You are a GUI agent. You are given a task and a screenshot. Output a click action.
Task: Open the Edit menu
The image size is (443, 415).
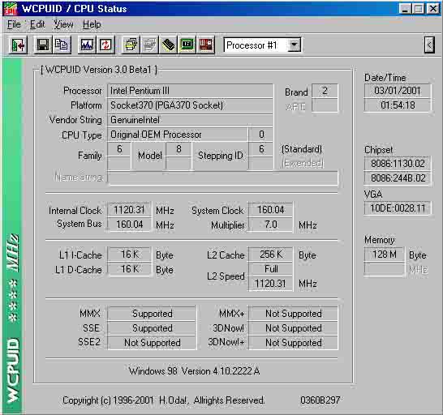click(x=37, y=24)
